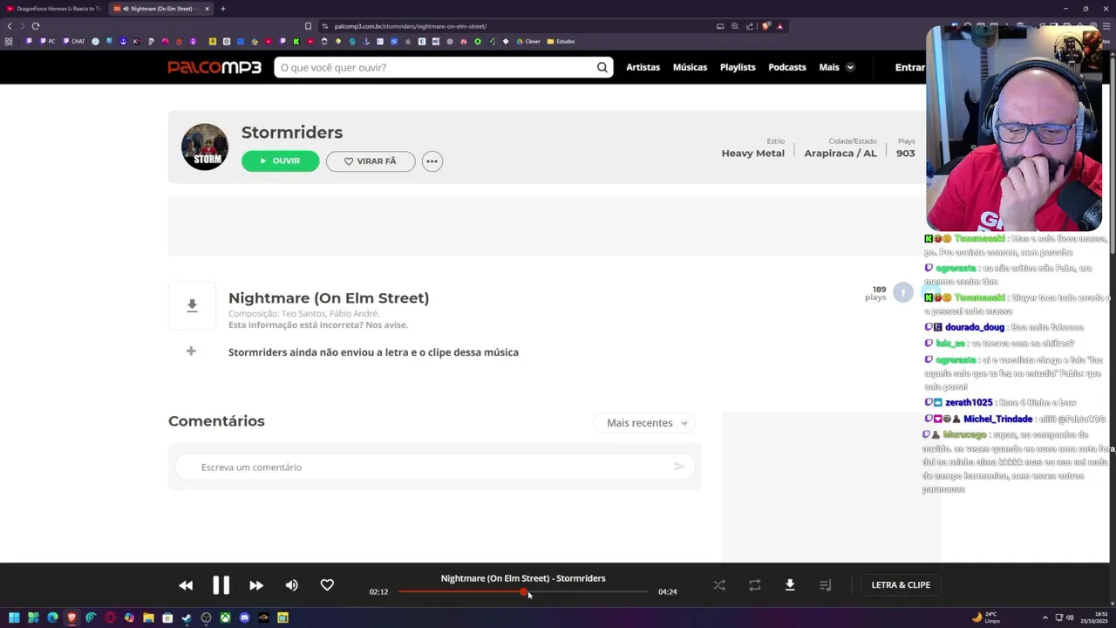Open Opera GX from the taskbar
This screenshot has height=628, width=1116.
[x=110, y=618]
